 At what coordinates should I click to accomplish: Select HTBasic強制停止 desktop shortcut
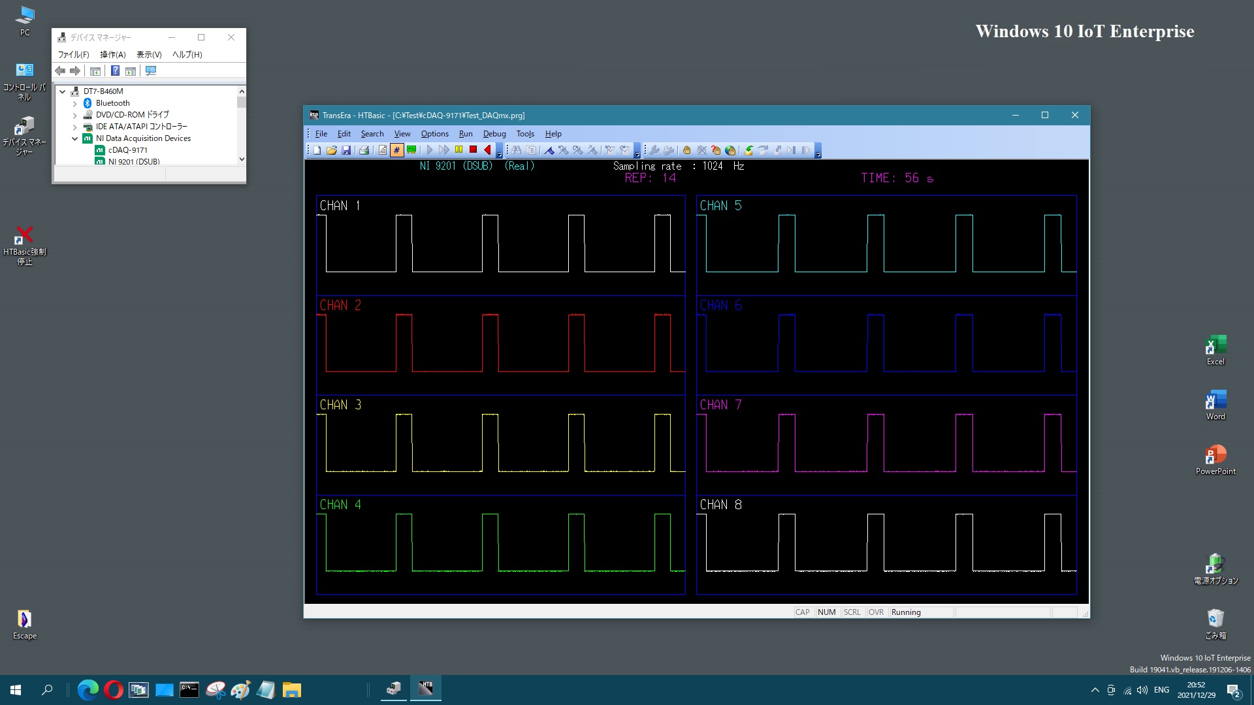[x=25, y=246]
